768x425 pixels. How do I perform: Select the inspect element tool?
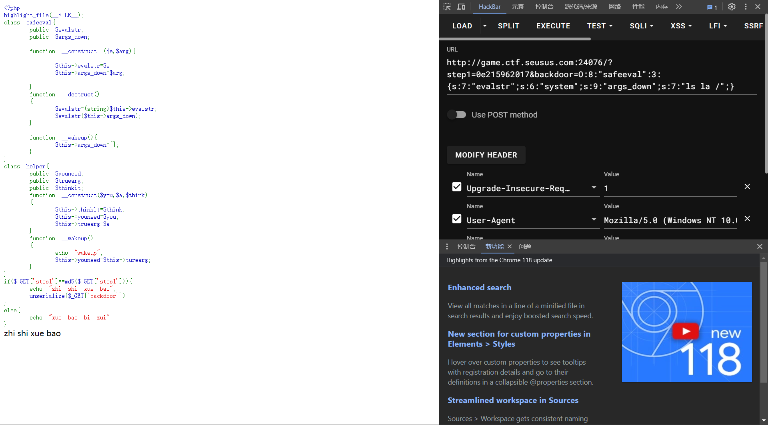tap(447, 6)
